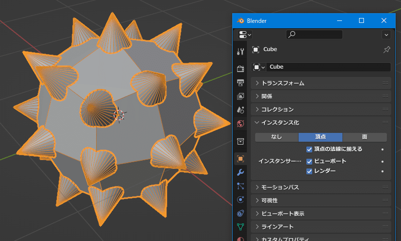Image resolution: width=401 pixels, height=241 pixels.
Task: Open the Particles properties tab
Action: (x=241, y=186)
